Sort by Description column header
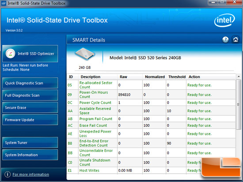 click(91, 77)
